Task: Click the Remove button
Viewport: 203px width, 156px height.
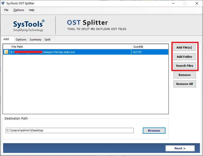Action: click(x=185, y=75)
